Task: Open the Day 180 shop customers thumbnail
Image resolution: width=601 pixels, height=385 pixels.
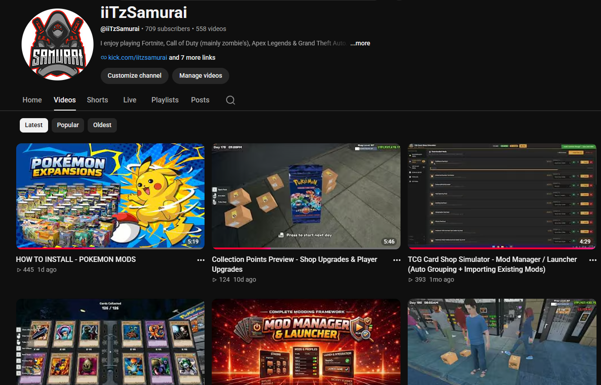Action: pyautogui.click(x=502, y=342)
